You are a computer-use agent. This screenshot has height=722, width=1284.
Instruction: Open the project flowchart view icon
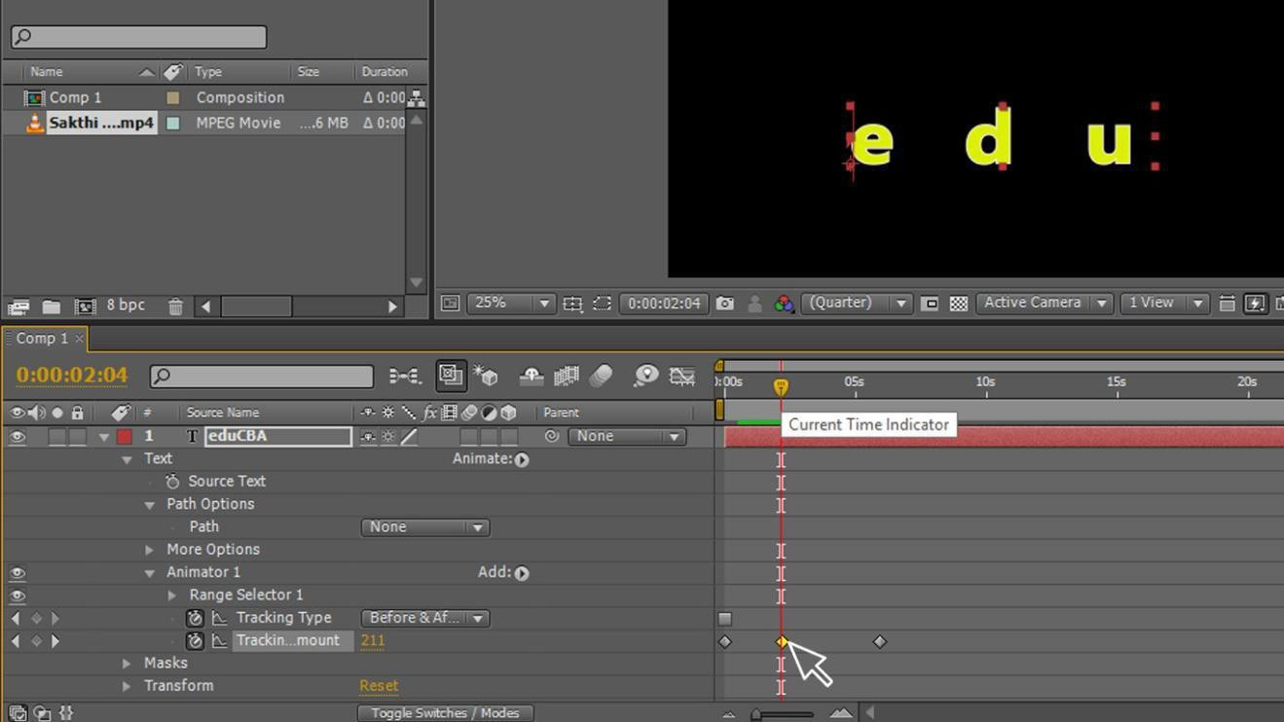[x=417, y=97]
